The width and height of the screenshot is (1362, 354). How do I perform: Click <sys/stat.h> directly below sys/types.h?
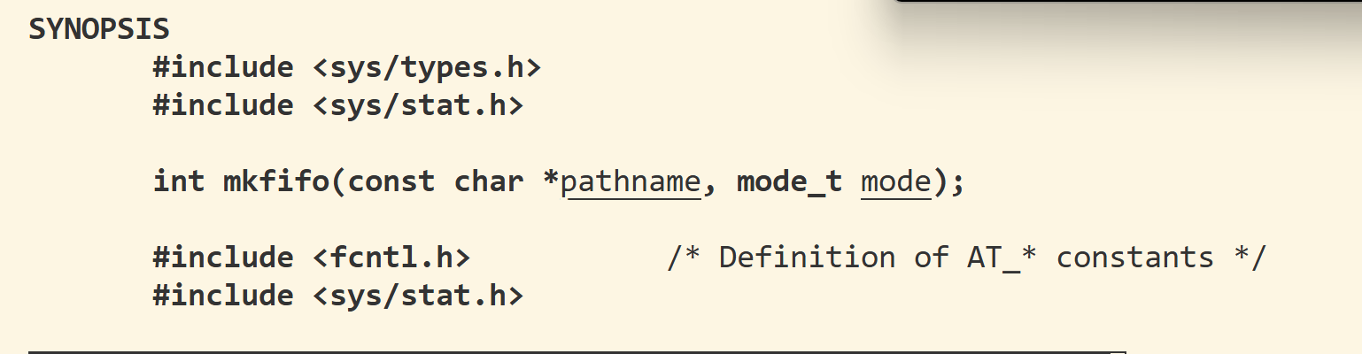[x=417, y=105]
